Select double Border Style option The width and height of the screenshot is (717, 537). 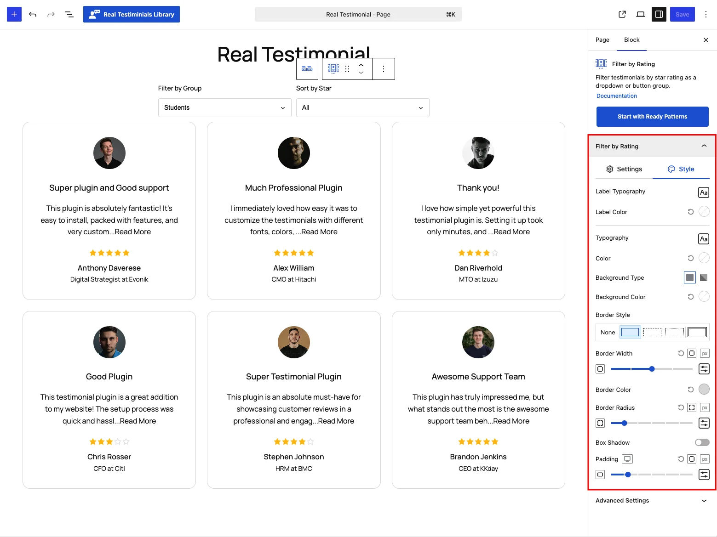(x=697, y=332)
